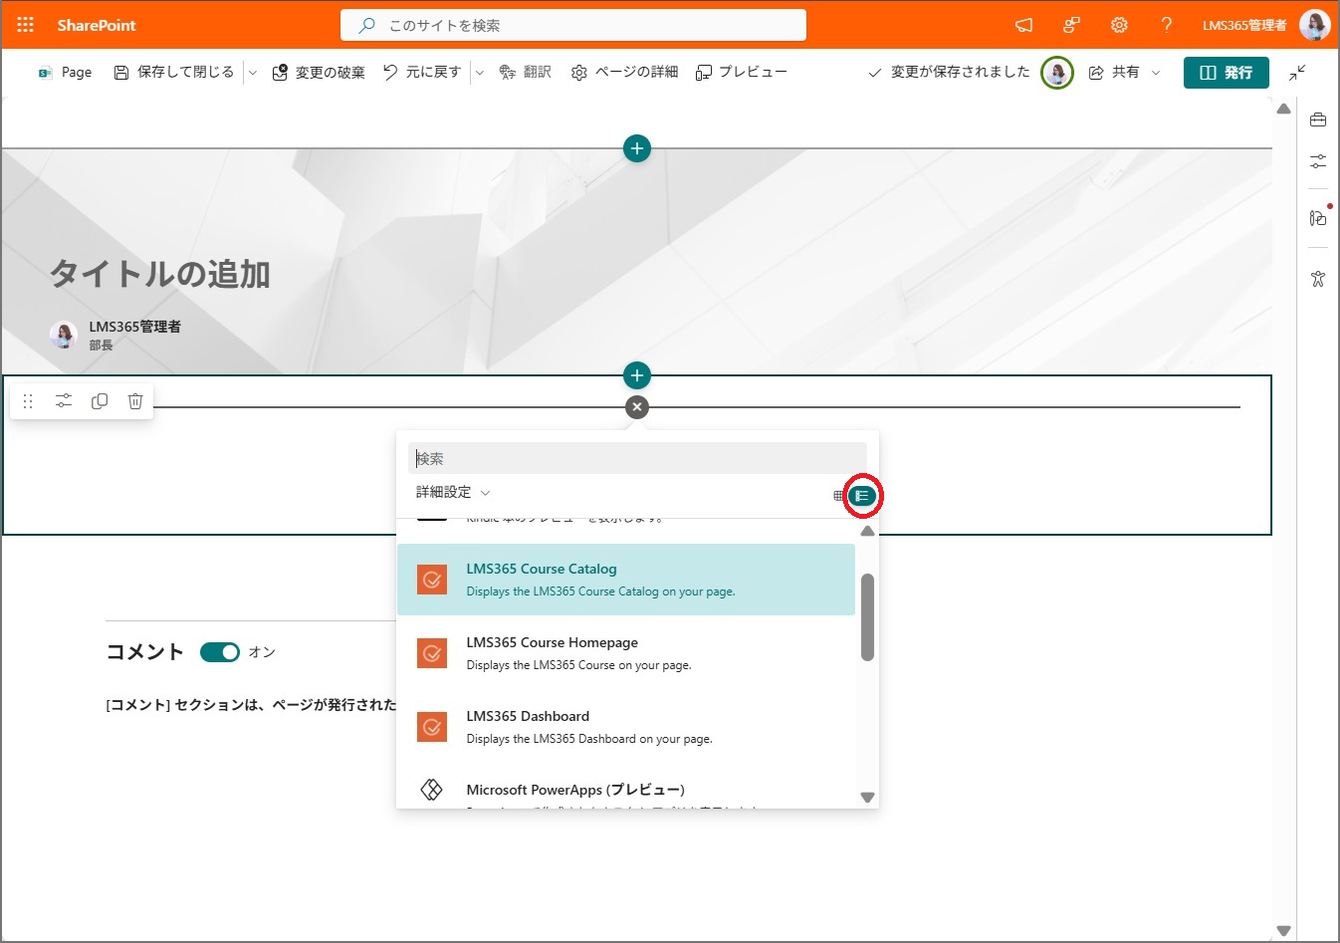Screen dimensions: 1340x943
Task: Click the 共有 share button
Action: coord(1114,73)
